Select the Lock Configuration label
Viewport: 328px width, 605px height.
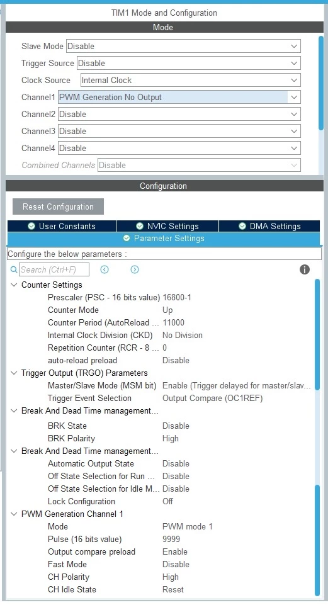[x=81, y=502]
